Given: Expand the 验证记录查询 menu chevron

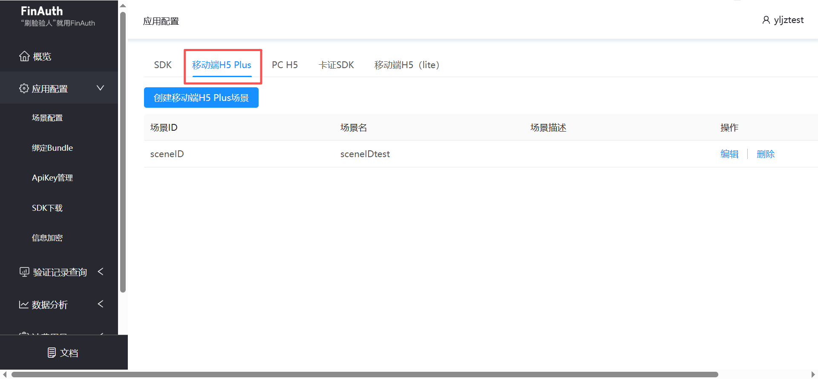Looking at the screenshot, I should pos(101,272).
